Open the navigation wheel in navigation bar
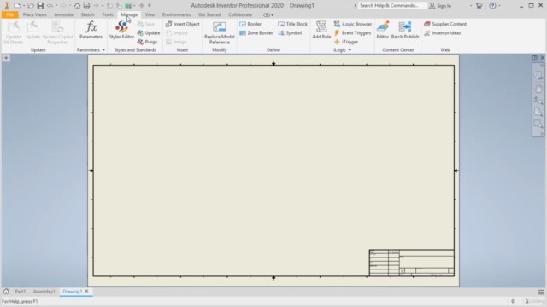Screen dimensions: 547x307 pyautogui.click(x=538, y=75)
